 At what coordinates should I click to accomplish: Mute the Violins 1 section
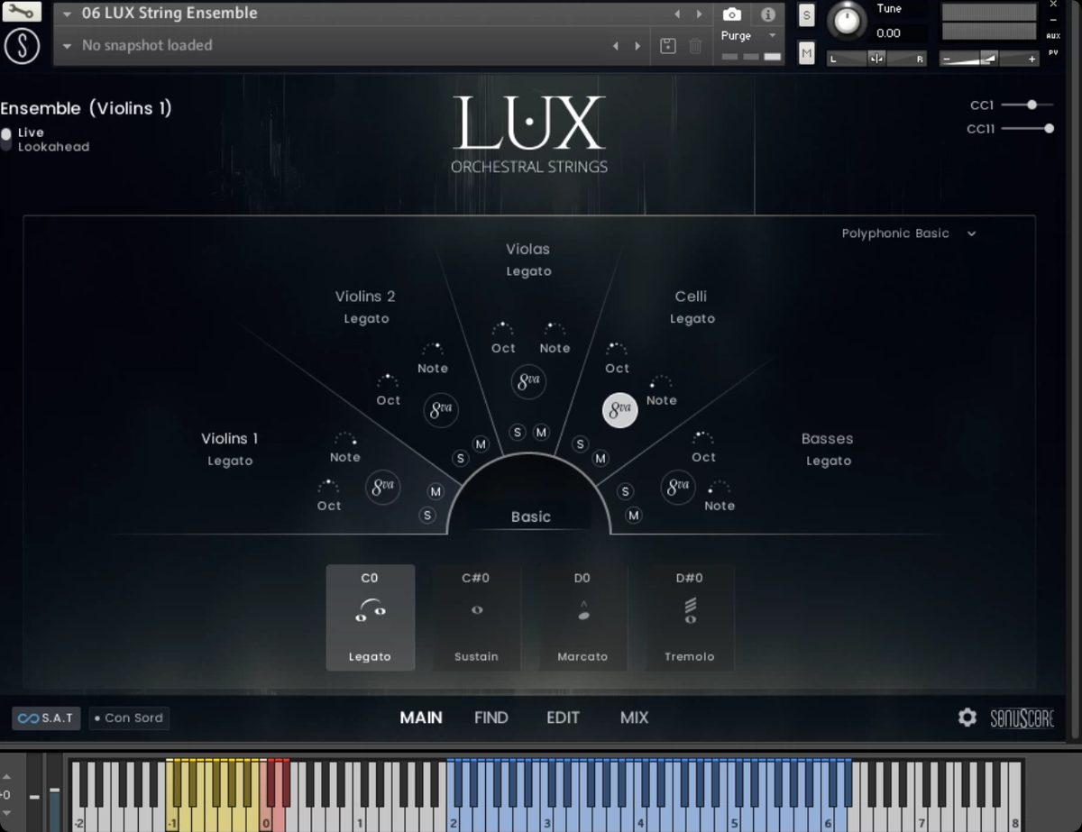tap(436, 491)
